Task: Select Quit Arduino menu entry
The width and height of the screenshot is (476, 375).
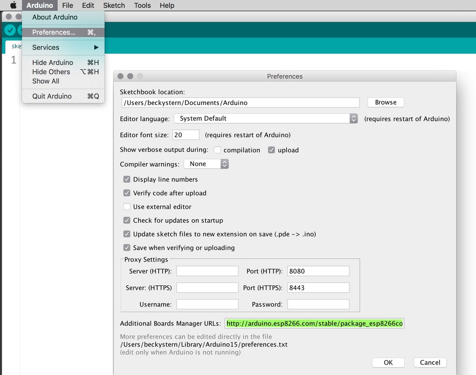Action: tap(63, 96)
